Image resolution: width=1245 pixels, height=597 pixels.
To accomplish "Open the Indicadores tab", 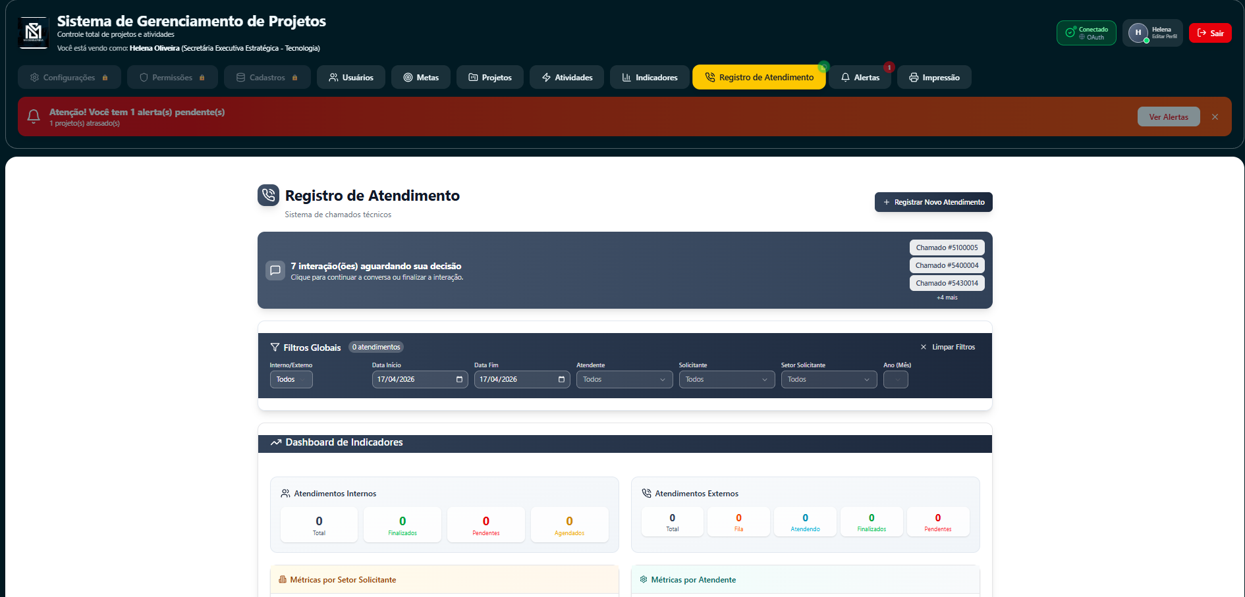I will [650, 77].
